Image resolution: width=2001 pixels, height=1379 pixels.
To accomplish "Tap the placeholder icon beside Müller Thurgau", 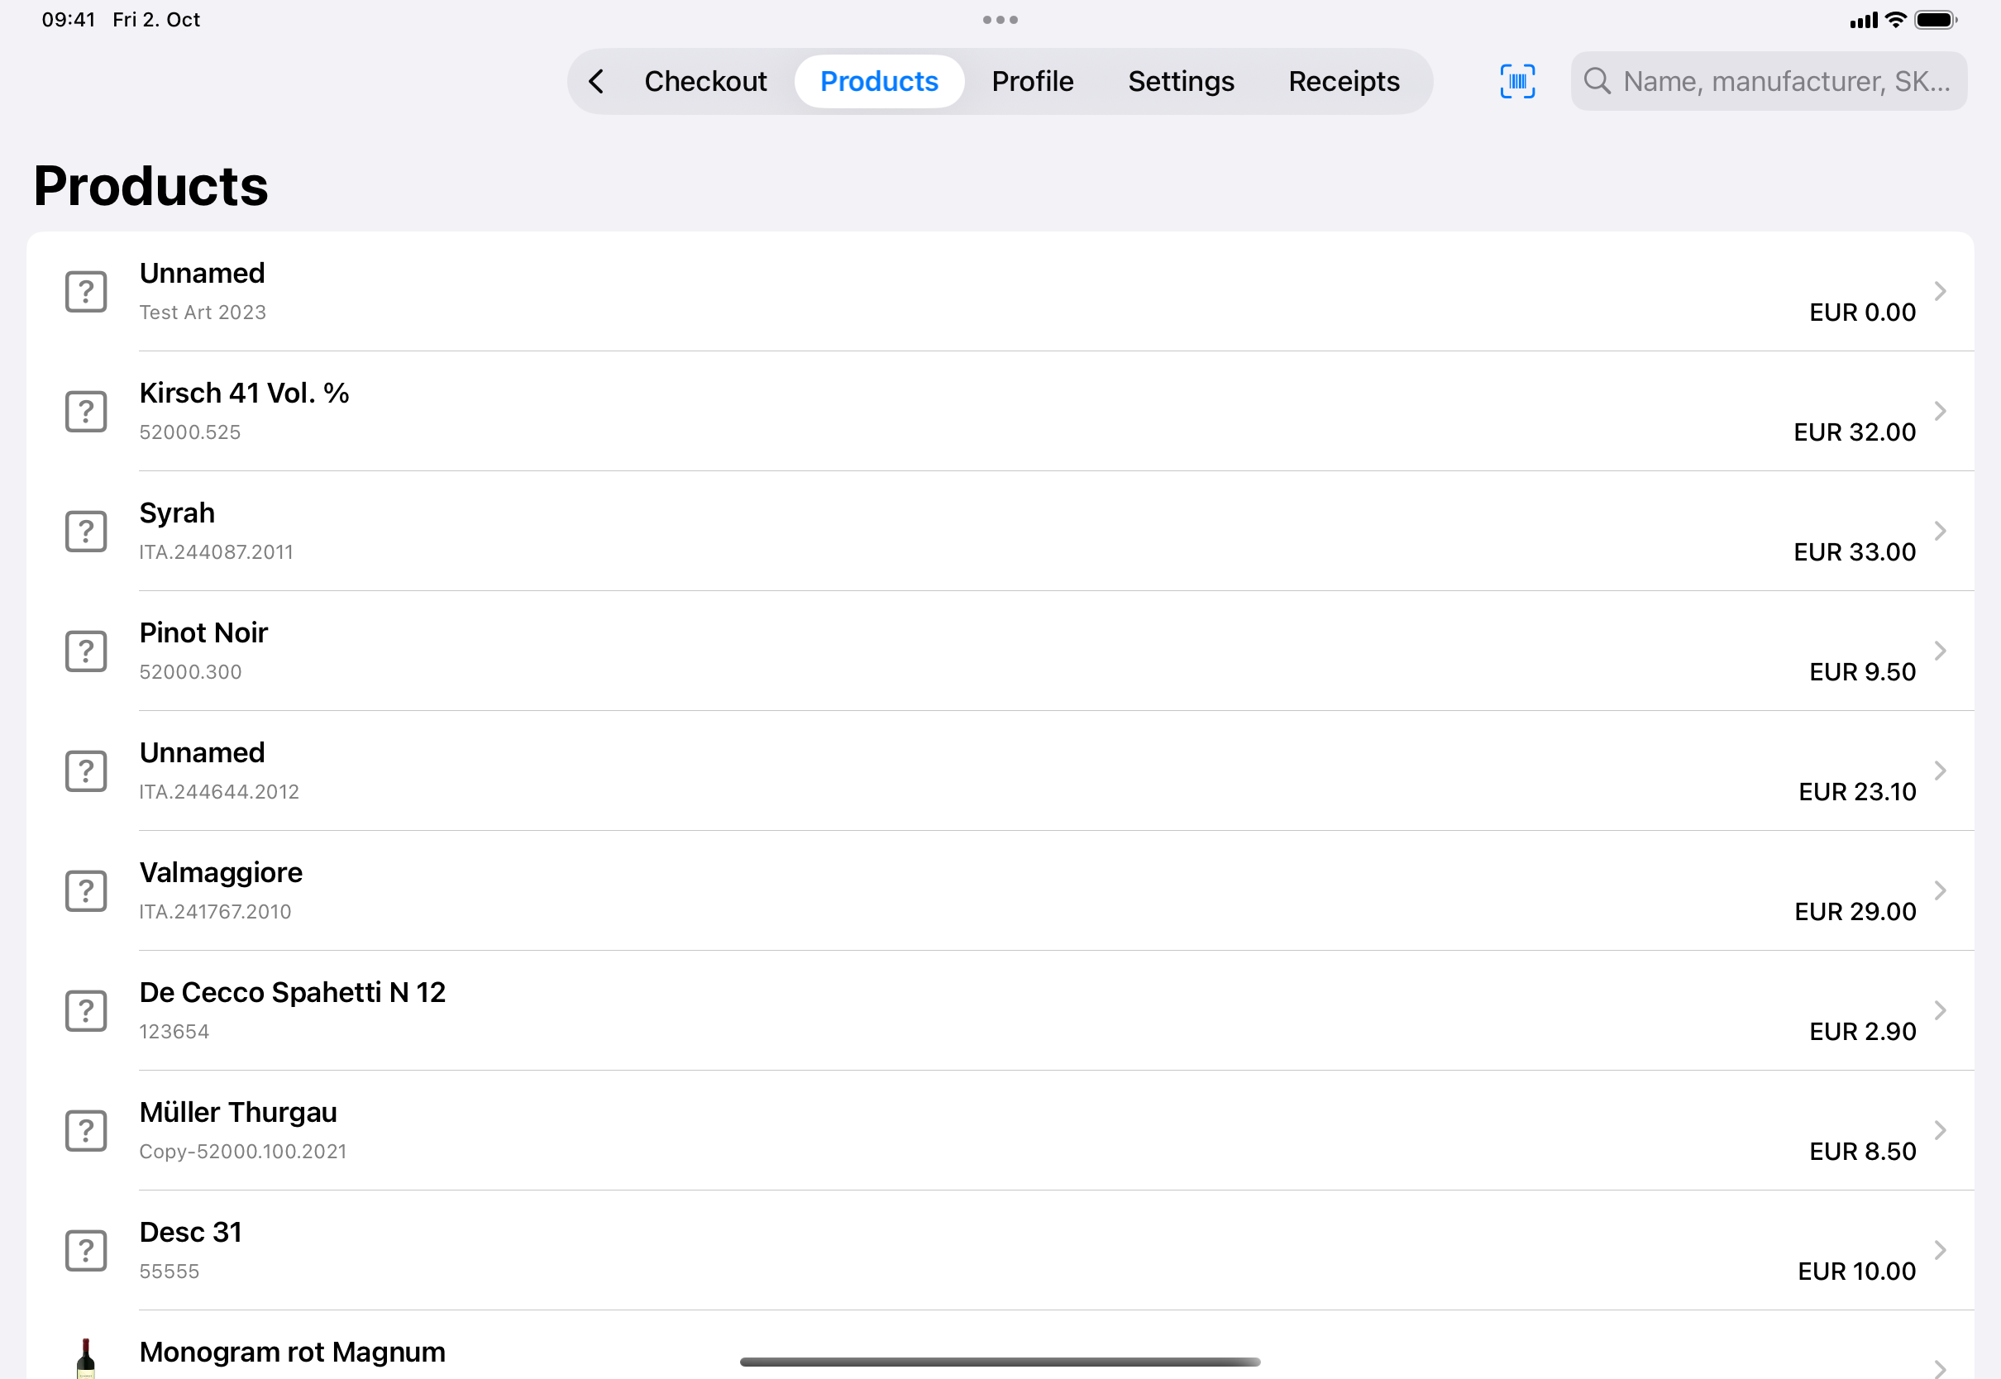I will [86, 1131].
